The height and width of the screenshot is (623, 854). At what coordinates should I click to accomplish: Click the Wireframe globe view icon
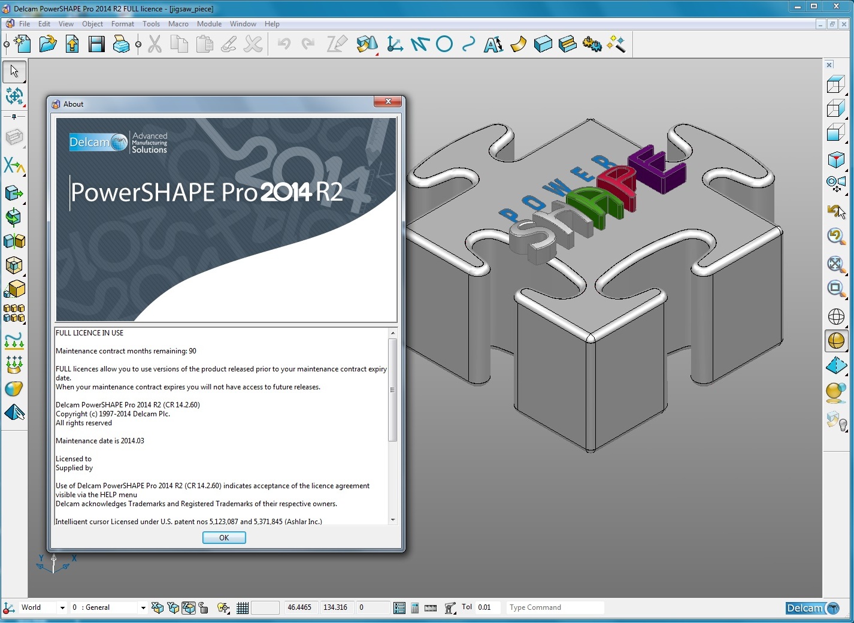point(836,316)
